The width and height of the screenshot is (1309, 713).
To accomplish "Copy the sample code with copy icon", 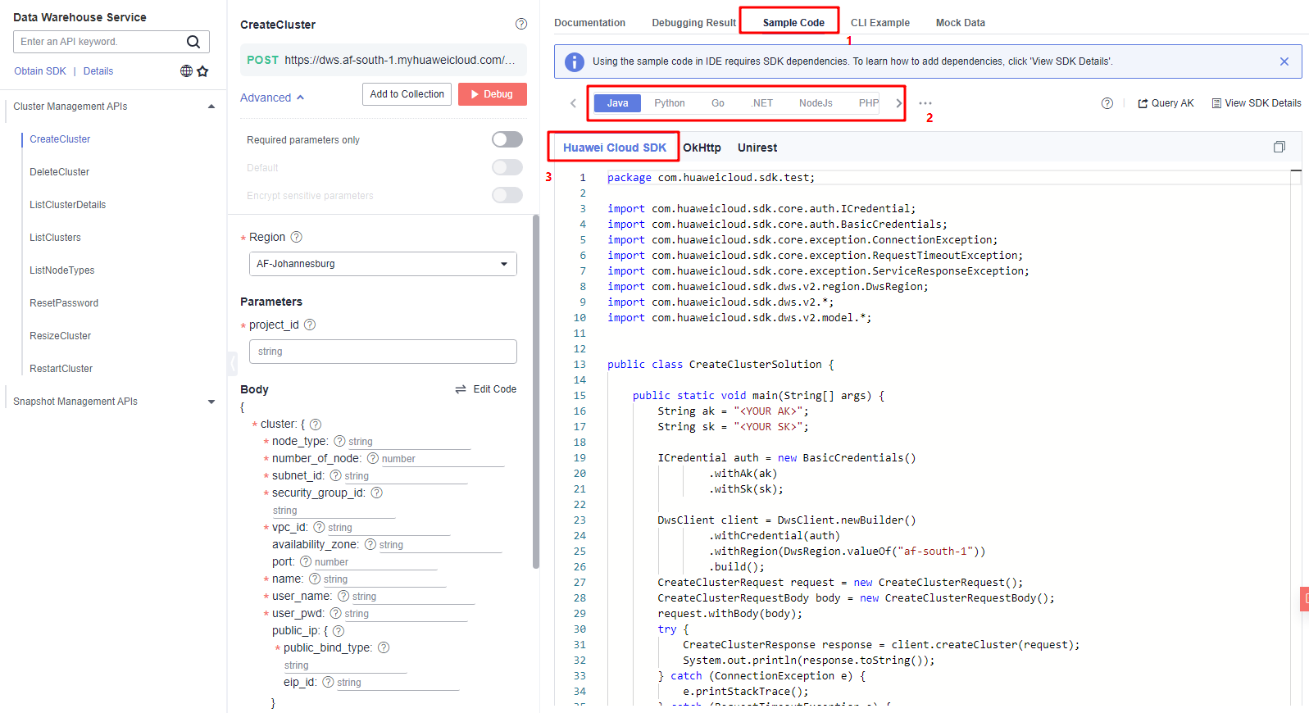I will 1279,147.
